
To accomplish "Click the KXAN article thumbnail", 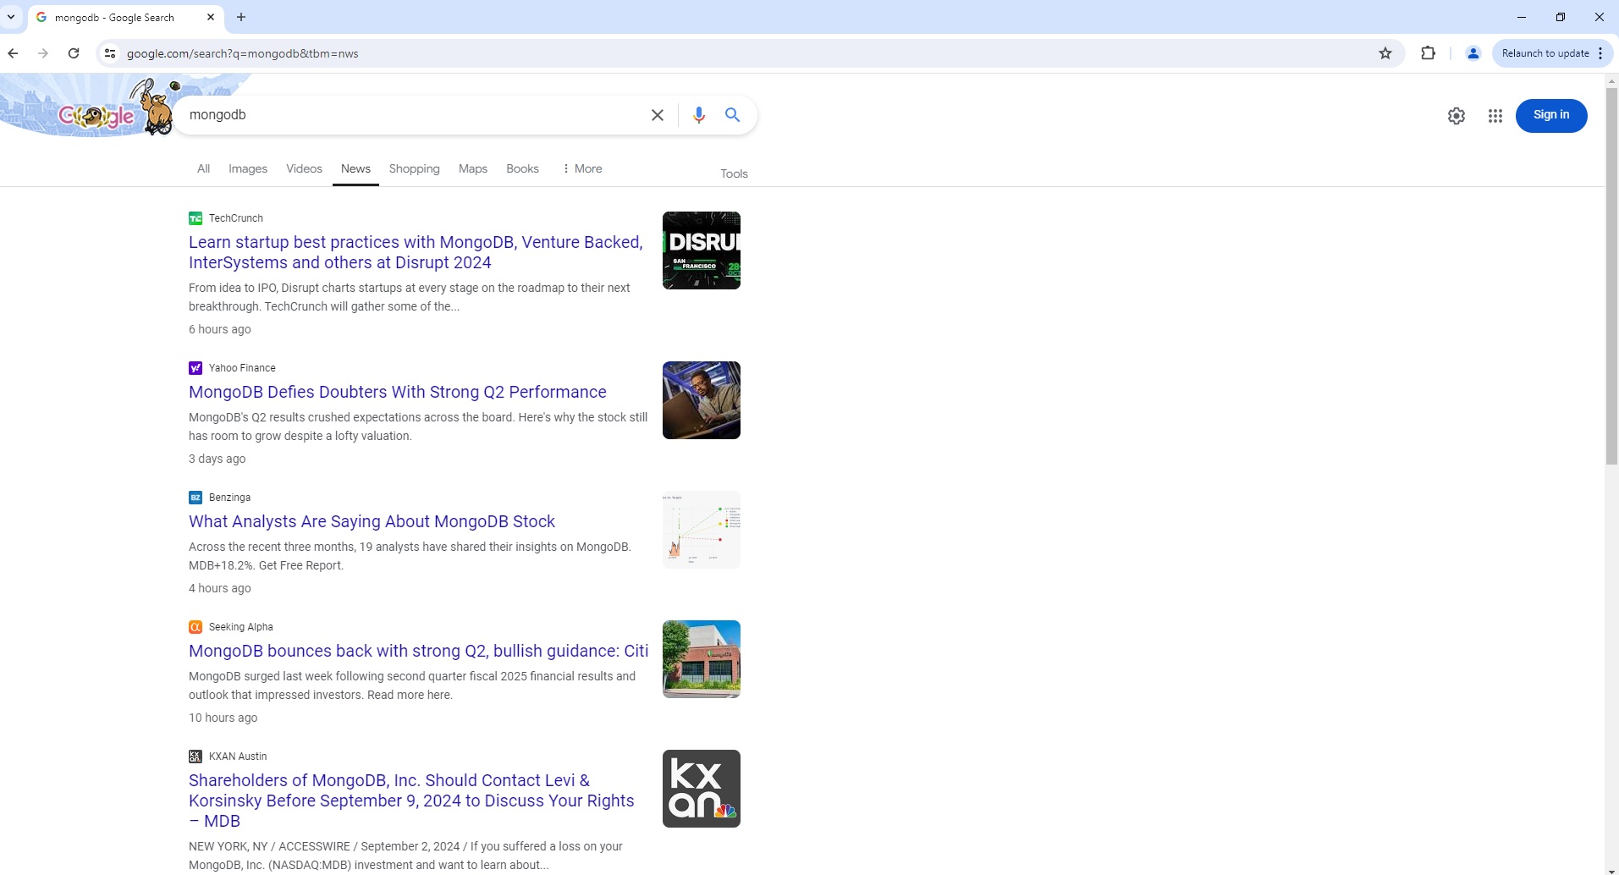I will click(x=702, y=788).
